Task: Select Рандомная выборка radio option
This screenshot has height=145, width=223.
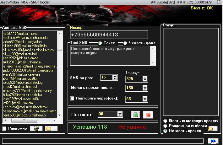Action: point(165,126)
